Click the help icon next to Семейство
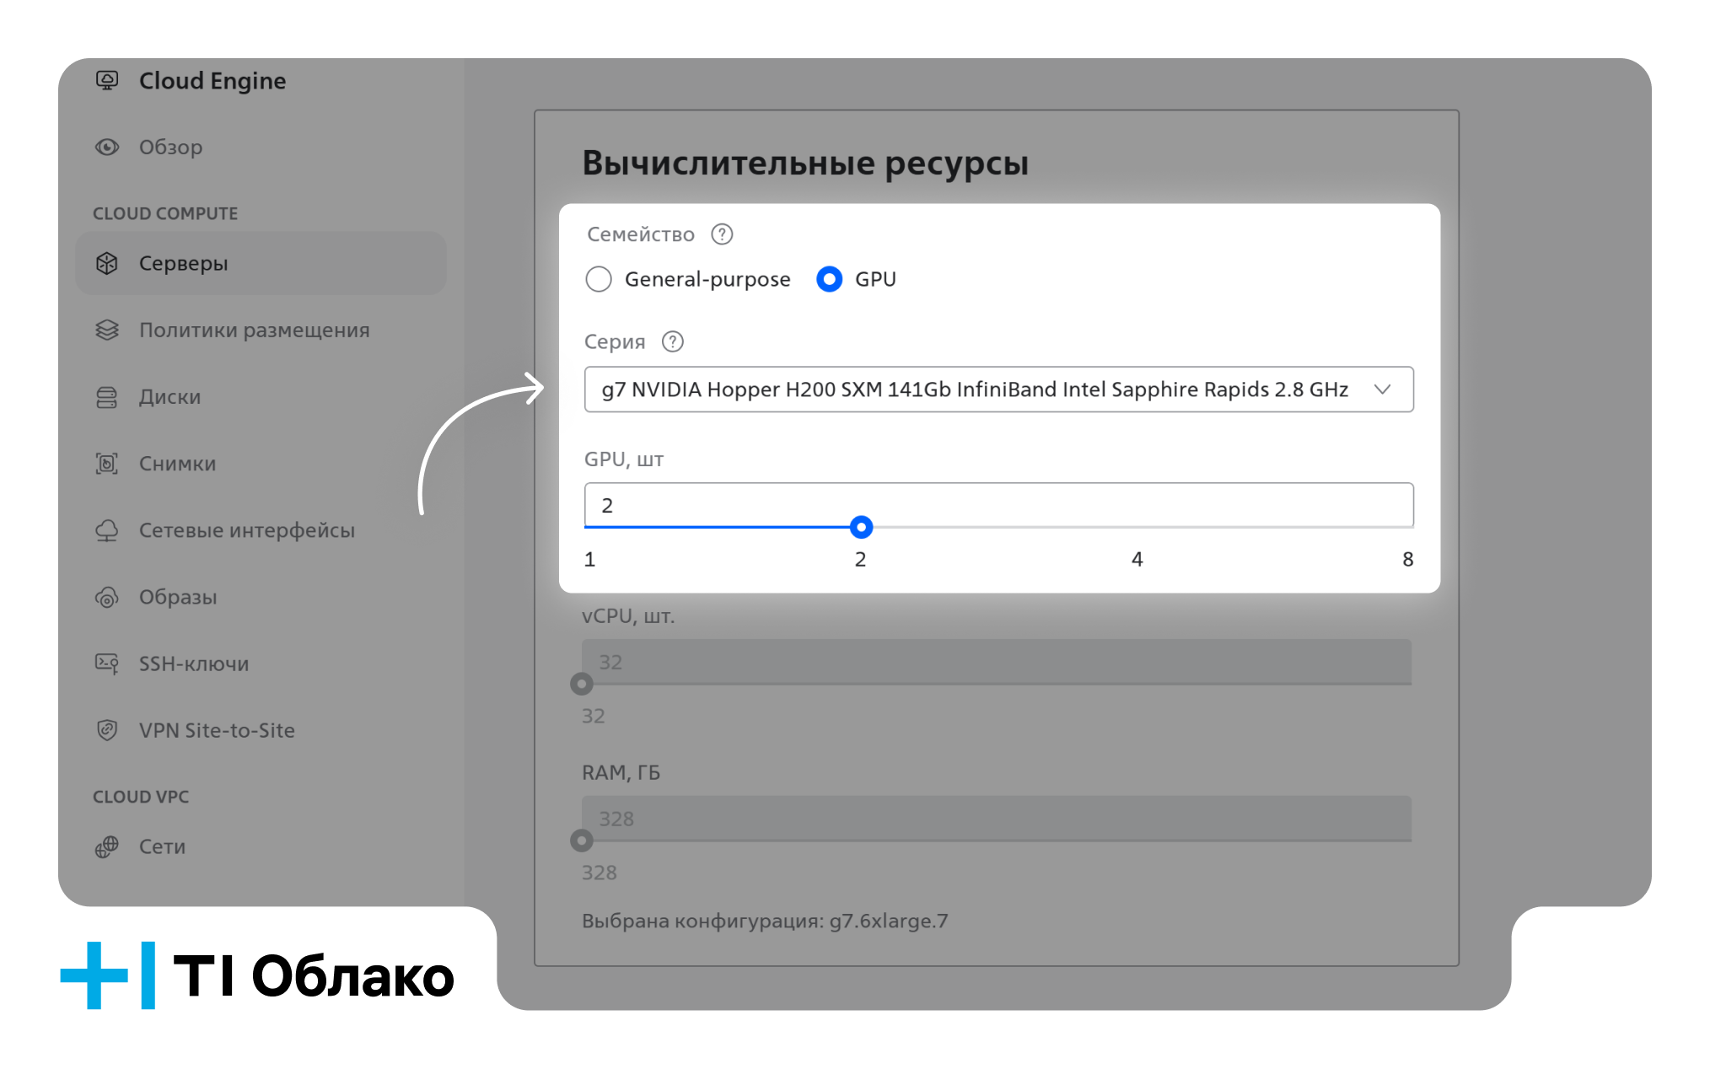1710x1069 pixels. [x=722, y=234]
